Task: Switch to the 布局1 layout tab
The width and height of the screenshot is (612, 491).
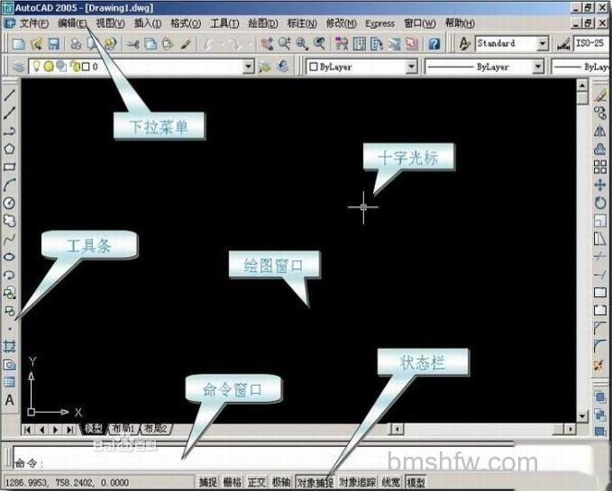Action: [123, 429]
